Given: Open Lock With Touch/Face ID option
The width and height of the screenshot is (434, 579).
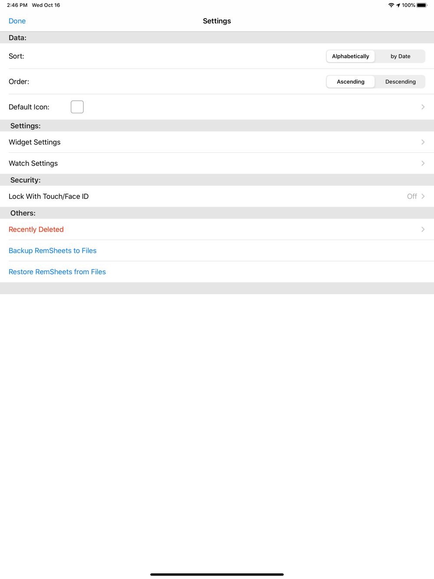Looking at the screenshot, I should click(217, 196).
